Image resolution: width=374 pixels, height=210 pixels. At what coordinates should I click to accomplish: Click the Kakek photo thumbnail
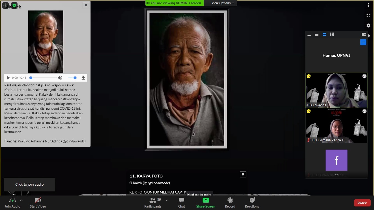tap(45, 41)
